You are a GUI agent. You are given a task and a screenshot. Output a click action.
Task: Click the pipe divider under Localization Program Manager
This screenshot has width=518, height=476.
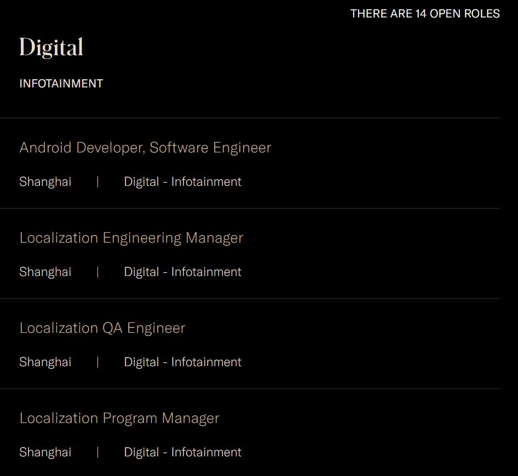coord(97,452)
